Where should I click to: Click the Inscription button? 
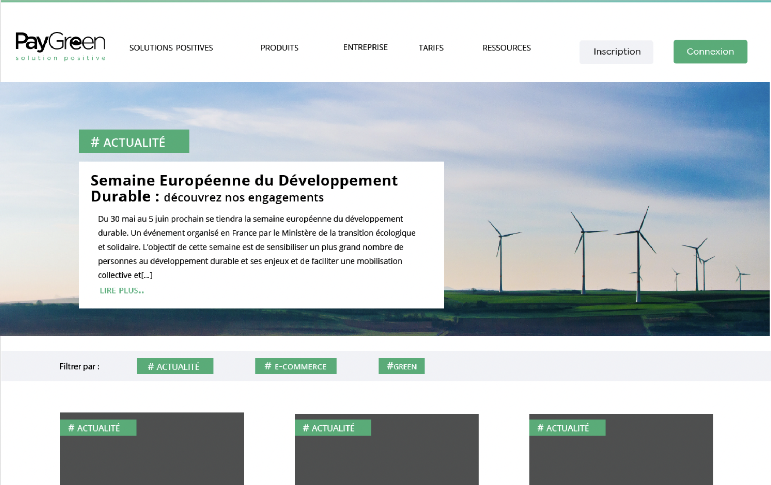click(616, 52)
